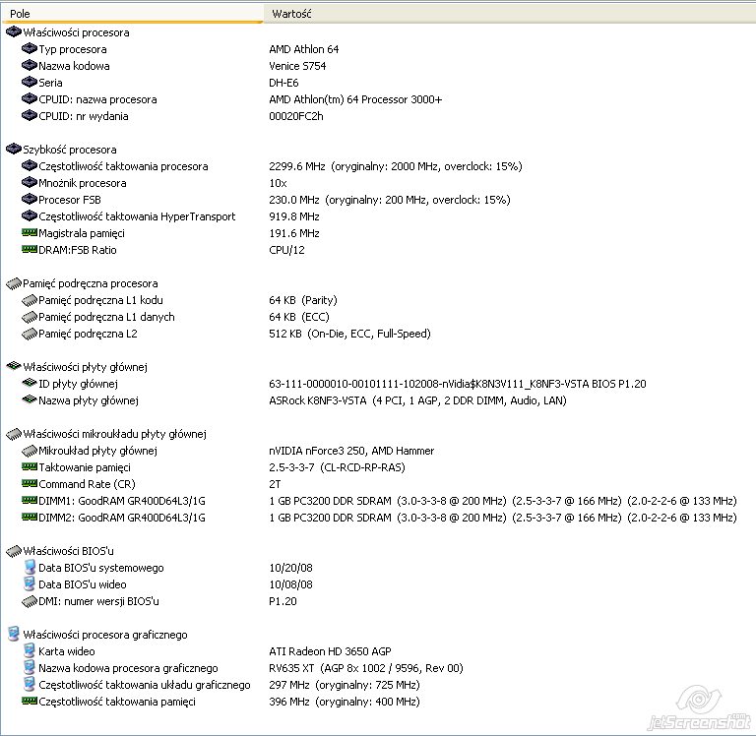Click the value CPU/12
This screenshot has height=736, width=756.
coord(286,250)
